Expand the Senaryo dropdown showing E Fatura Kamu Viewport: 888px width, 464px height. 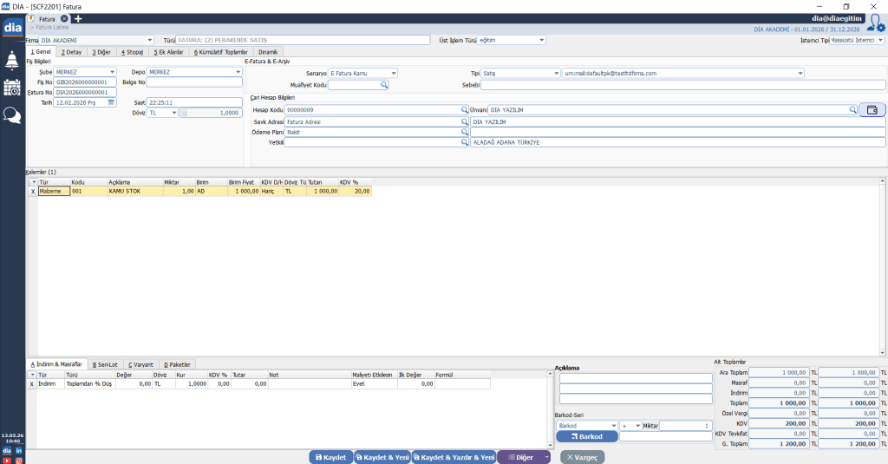pos(393,74)
